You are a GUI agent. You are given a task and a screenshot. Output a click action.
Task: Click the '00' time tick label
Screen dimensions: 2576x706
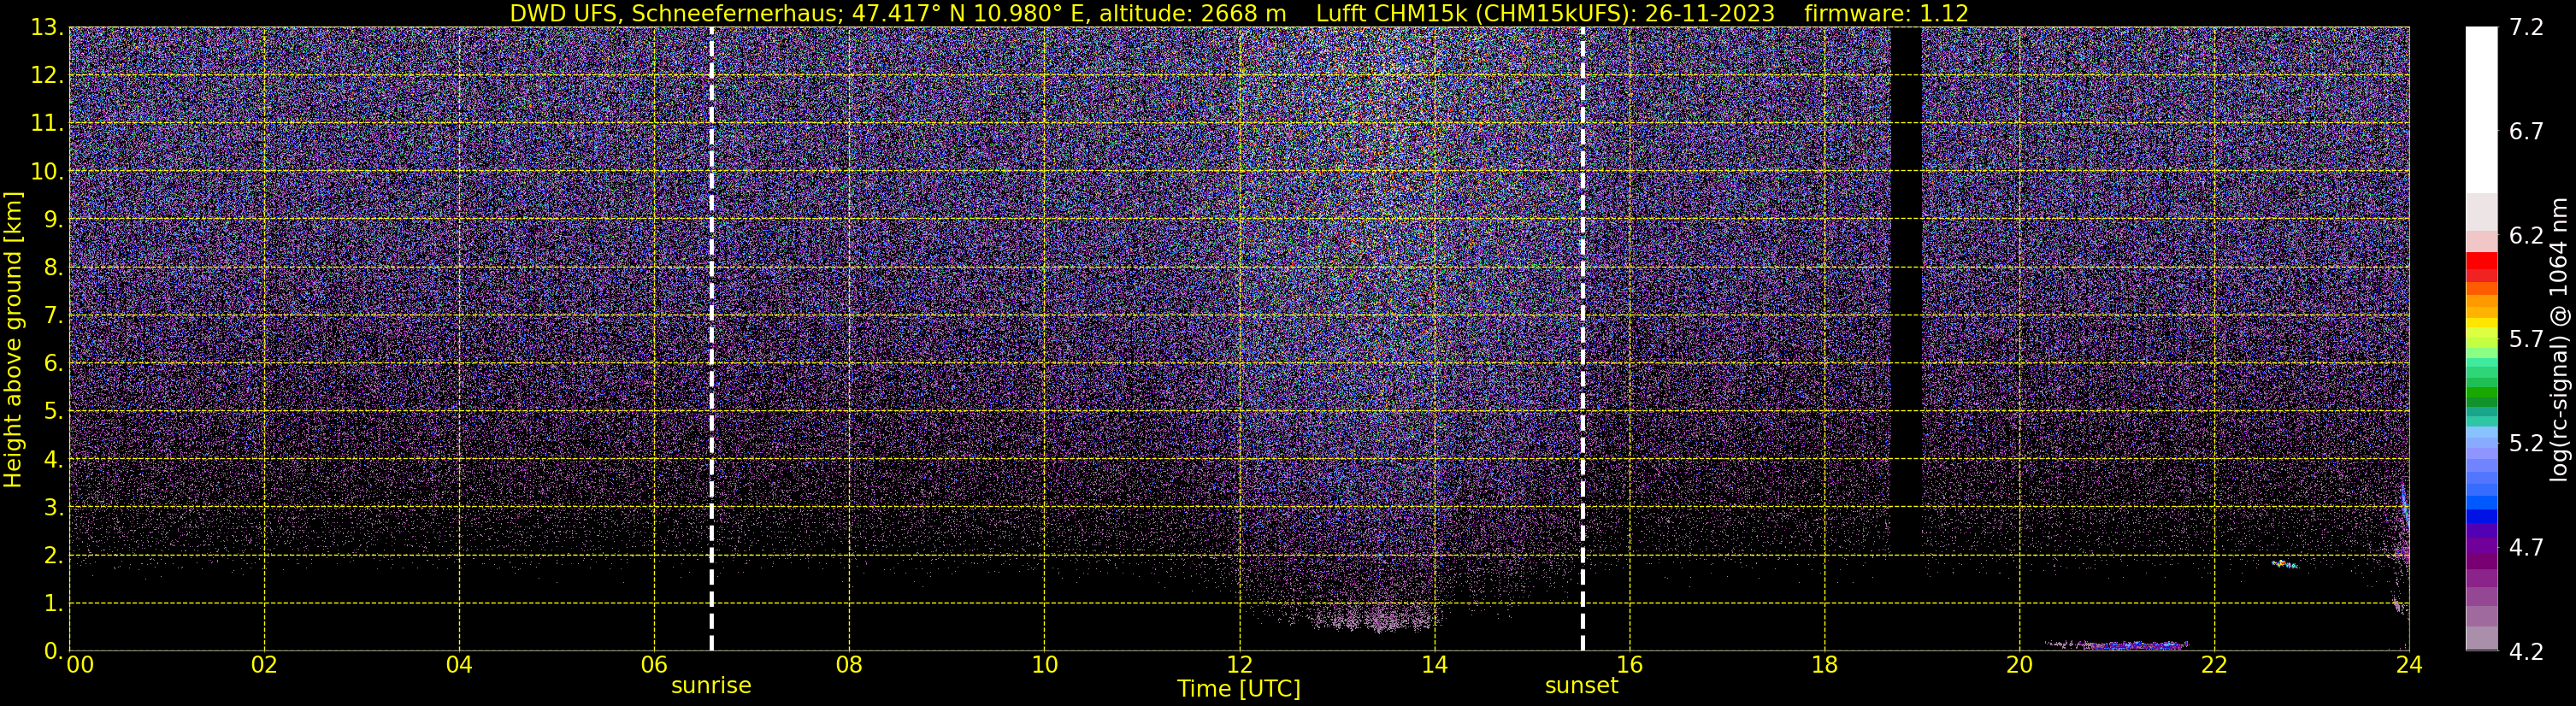(80, 665)
